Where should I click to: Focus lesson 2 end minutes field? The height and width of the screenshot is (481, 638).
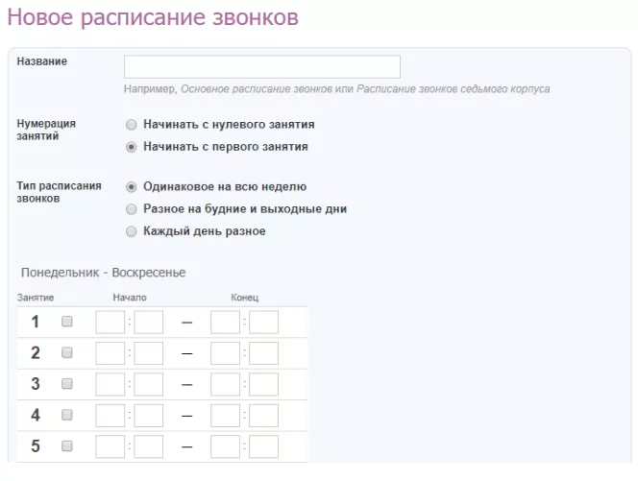263,353
